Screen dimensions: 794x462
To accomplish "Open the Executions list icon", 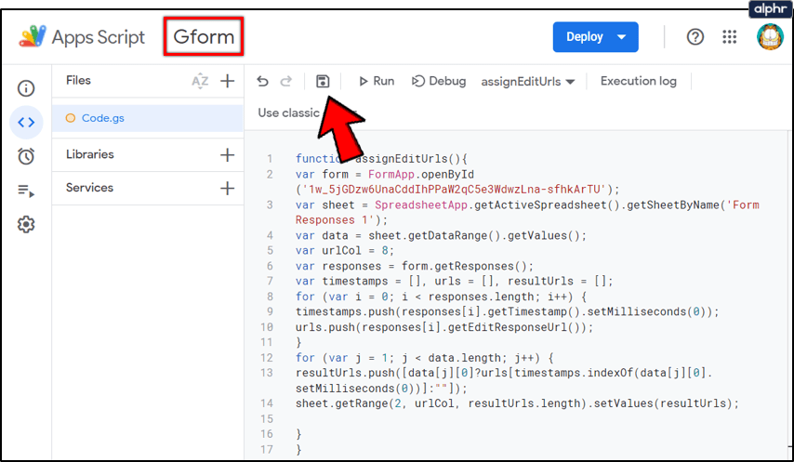I will click(x=26, y=191).
